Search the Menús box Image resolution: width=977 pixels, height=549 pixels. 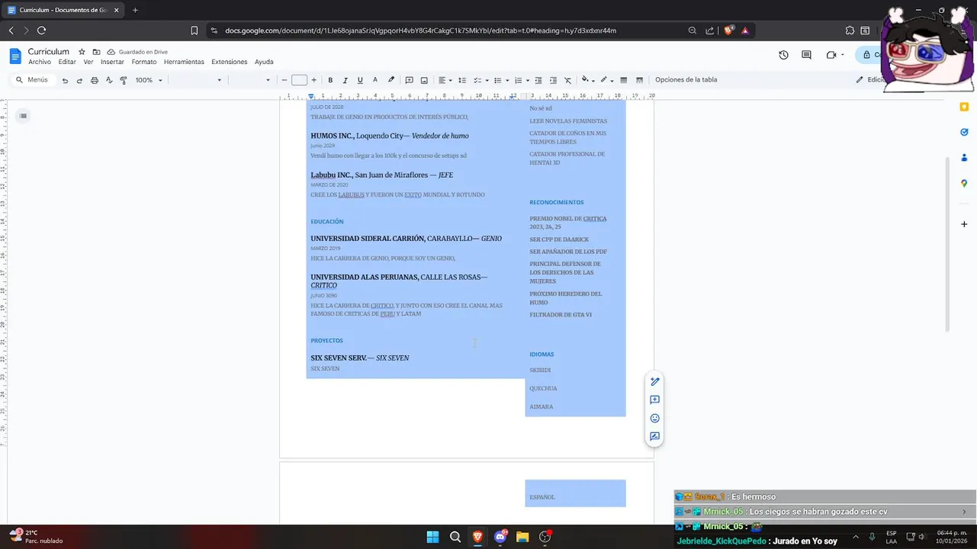point(32,80)
